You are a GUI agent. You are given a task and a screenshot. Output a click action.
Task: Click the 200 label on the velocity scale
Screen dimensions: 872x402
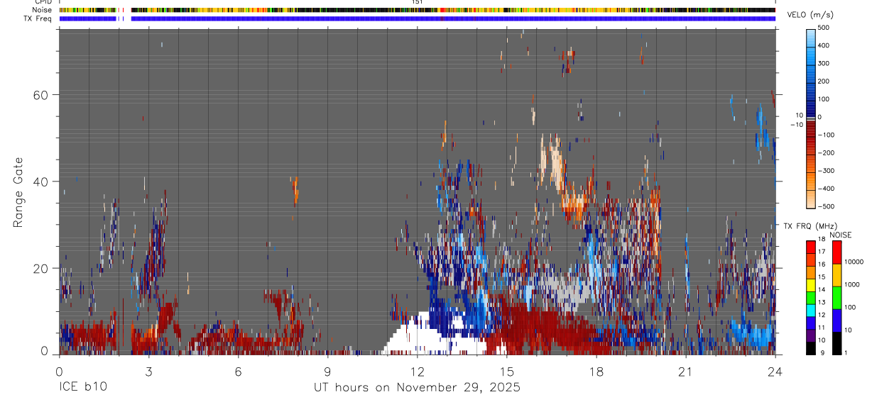pyautogui.click(x=824, y=82)
